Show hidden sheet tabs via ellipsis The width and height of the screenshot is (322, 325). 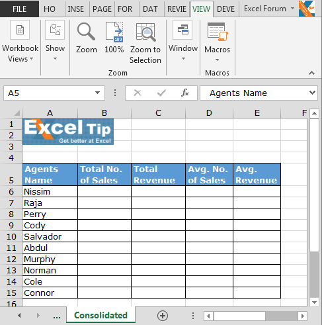coord(57,316)
